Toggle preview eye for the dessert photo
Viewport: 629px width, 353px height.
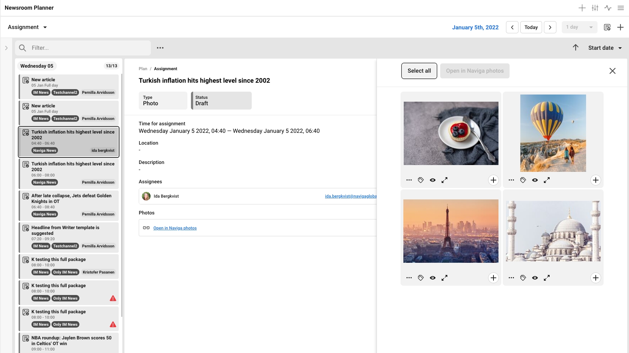(433, 180)
